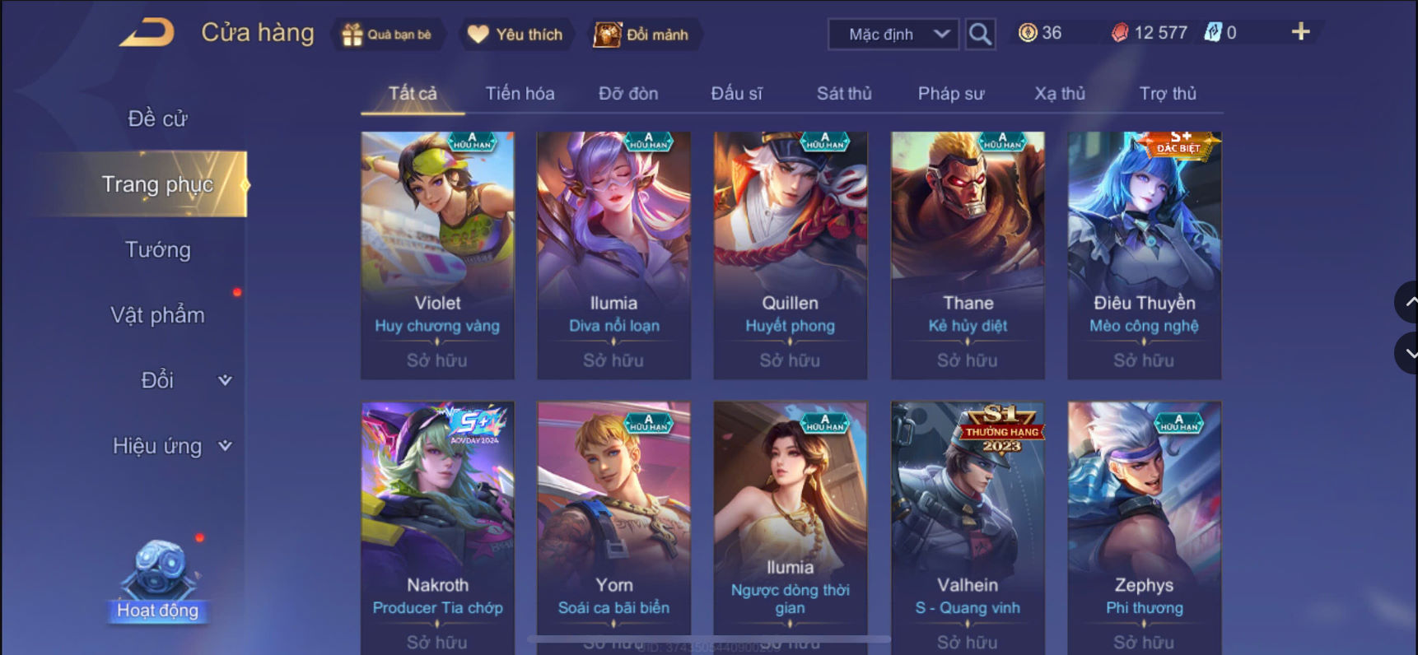Open Vật phẩm in the sidebar
Viewport: 1418px width, 655px height.
pos(157,315)
